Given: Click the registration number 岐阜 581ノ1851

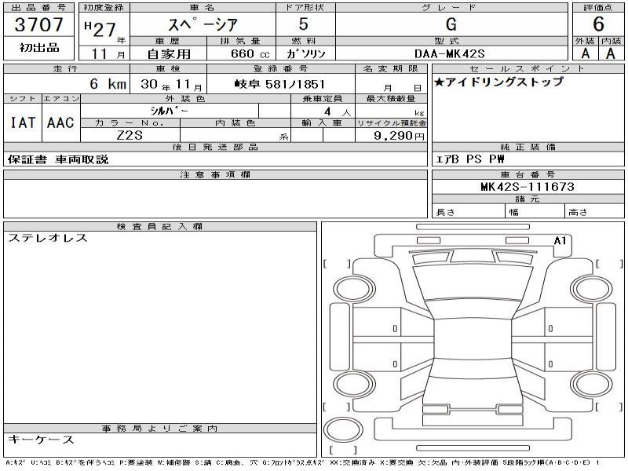Looking at the screenshot, I should pos(279,85).
